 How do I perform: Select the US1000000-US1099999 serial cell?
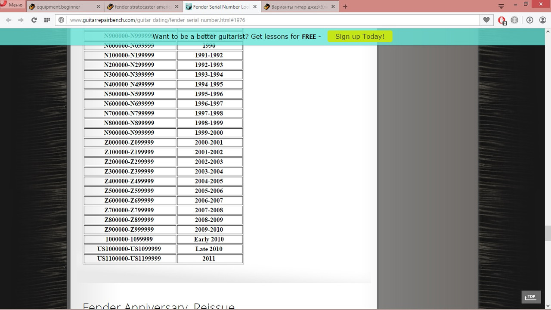click(130, 249)
